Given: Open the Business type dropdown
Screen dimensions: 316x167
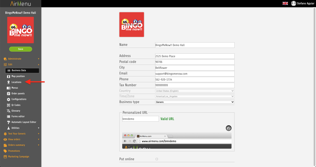Looking at the screenshot, I should tap(195, 102).
